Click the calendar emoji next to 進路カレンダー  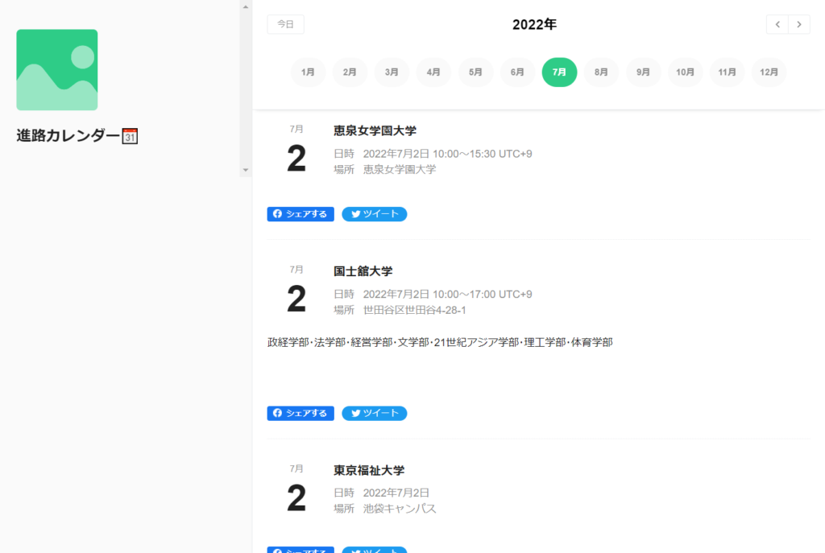coord(130,136)
